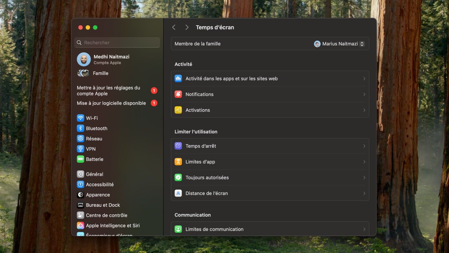Select the Accessibilité label in sidebar
Image resolution: width=449 pixels, height=253 pixels.
click(100, 184)
